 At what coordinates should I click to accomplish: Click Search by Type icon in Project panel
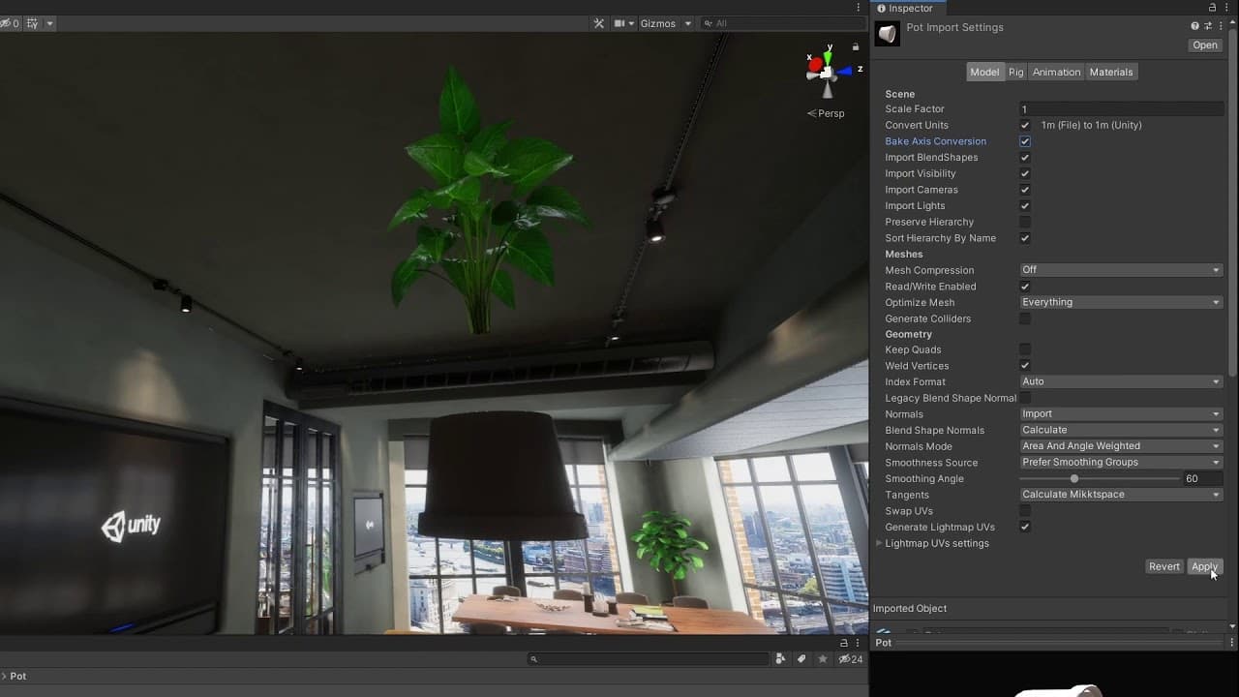click(781, 659)
